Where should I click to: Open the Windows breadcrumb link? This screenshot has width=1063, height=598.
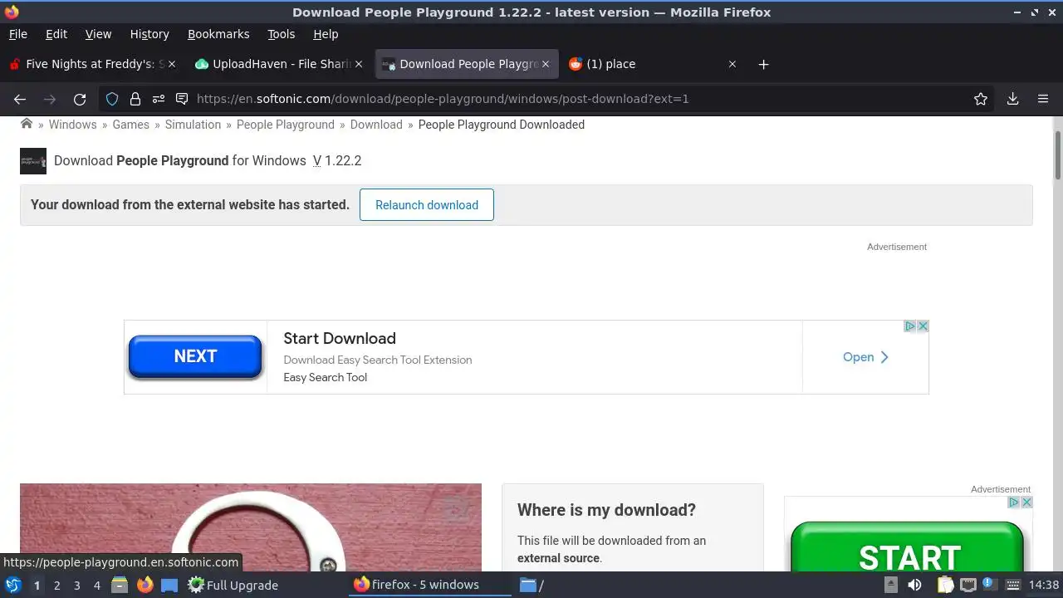point(72,125)
